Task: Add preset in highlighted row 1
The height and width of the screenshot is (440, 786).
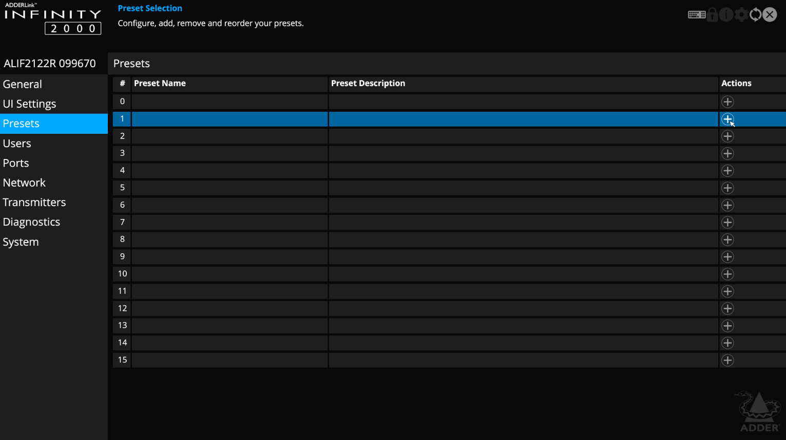Action: 727,119
